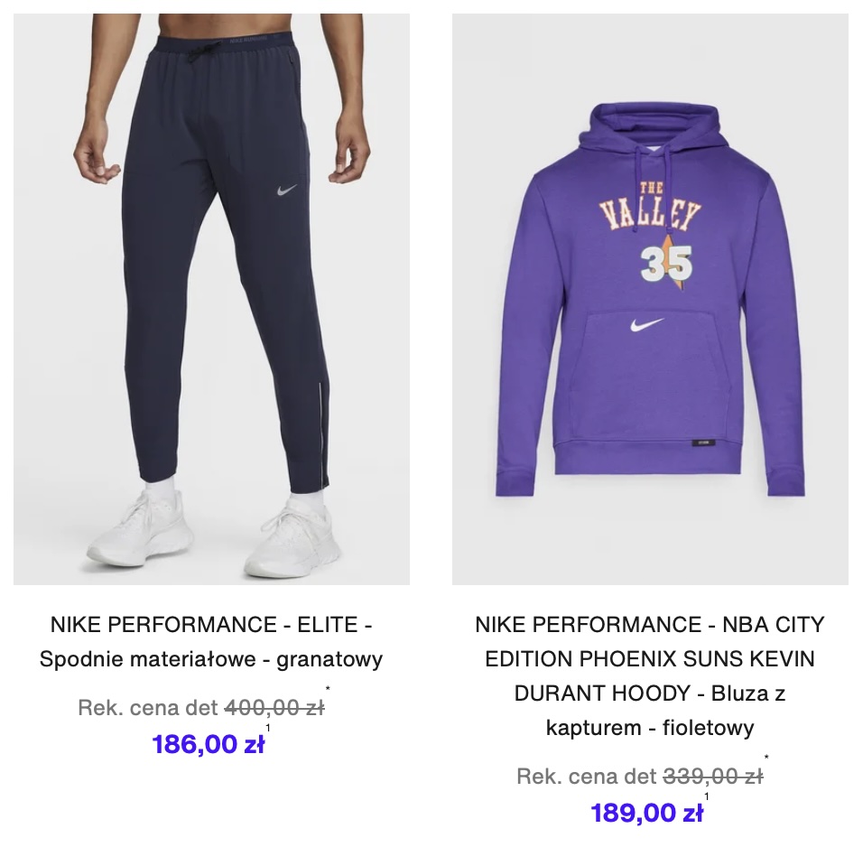Click the crossed-out 400,00 zł recommended price
This screenshot has width=863, height=847.
pos(274,708)
